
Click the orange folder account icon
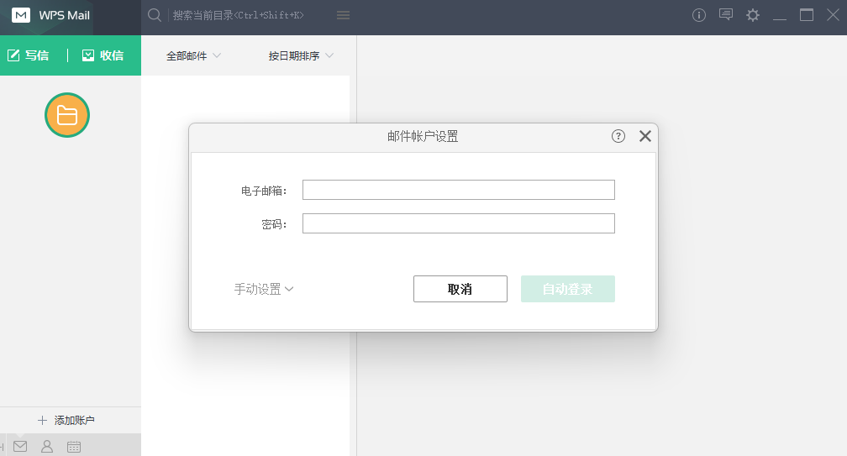(67, 116)
